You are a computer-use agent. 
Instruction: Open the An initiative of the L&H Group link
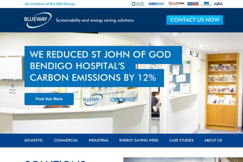(x=49, y=4)
